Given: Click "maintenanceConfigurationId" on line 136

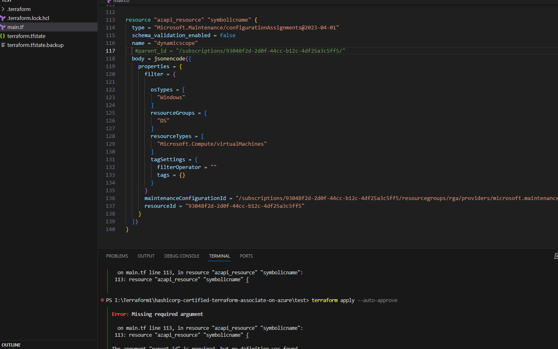Looking at the screenshot, I should pyautogui.click(x=185, y=198).
